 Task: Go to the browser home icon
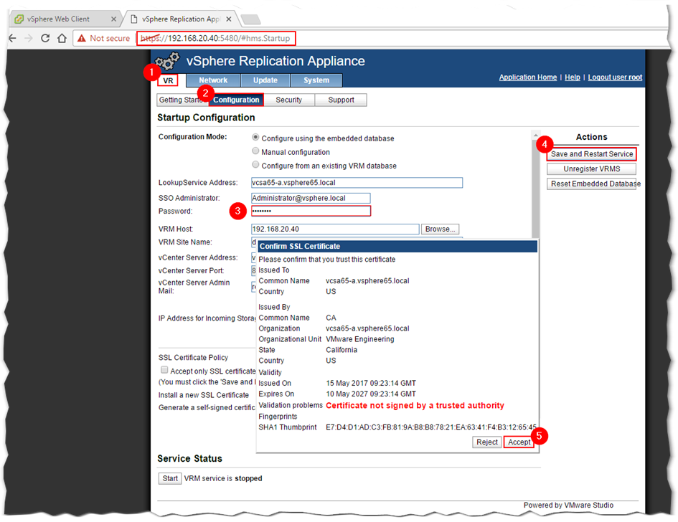[x=62, y=38]
